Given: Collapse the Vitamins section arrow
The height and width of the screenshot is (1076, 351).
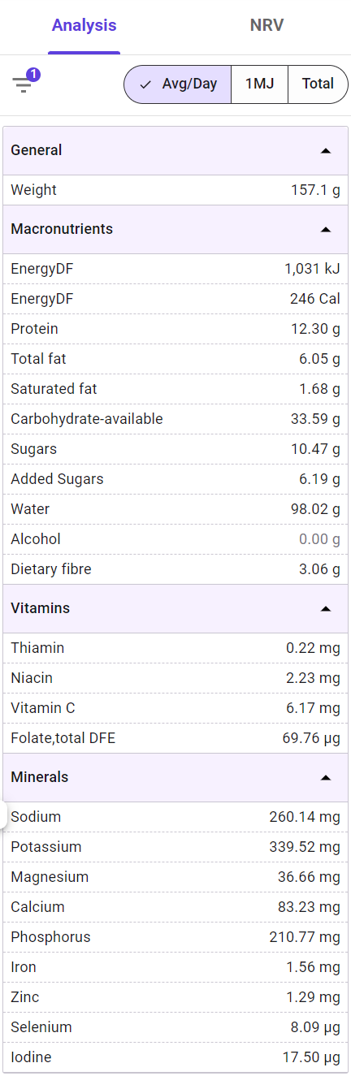Looking at the screenshot, I should tap(326, 608).
